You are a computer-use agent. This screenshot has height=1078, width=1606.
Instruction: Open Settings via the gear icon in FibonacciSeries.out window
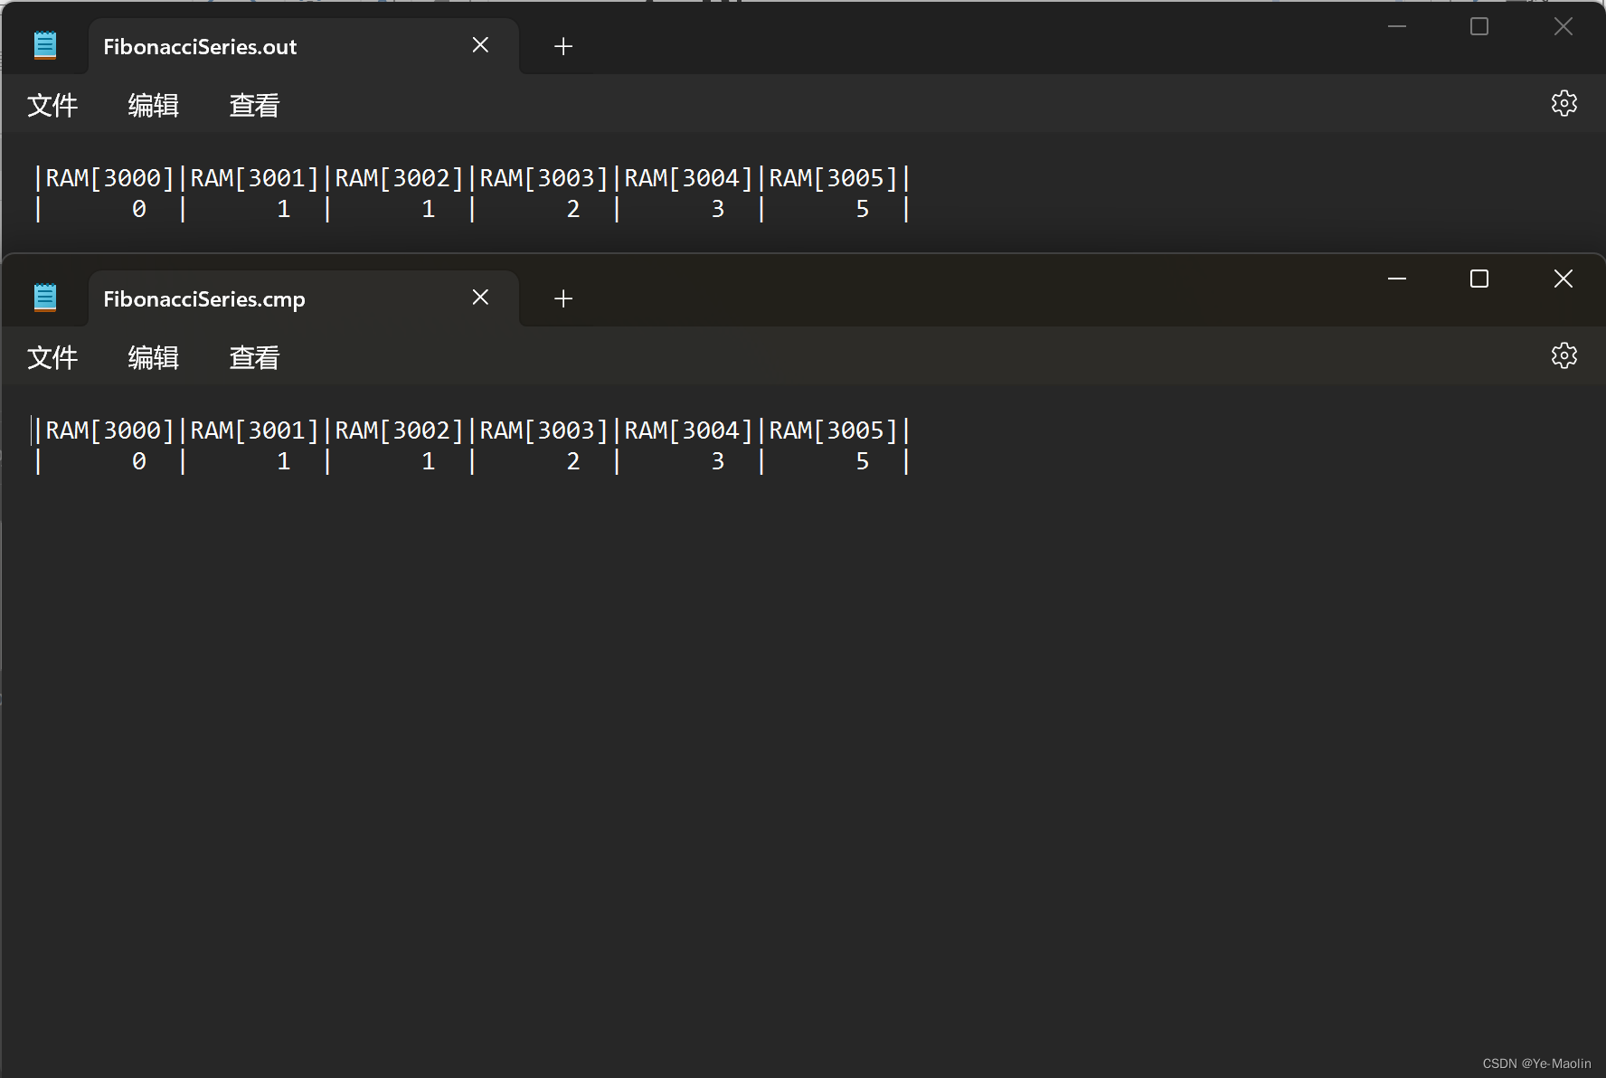[1564, 103]
